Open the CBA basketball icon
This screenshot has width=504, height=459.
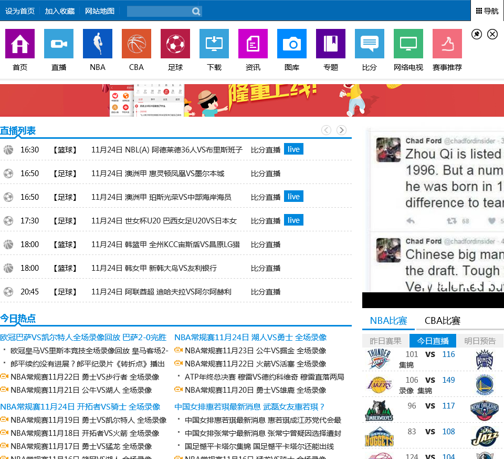tap(136, 44)
